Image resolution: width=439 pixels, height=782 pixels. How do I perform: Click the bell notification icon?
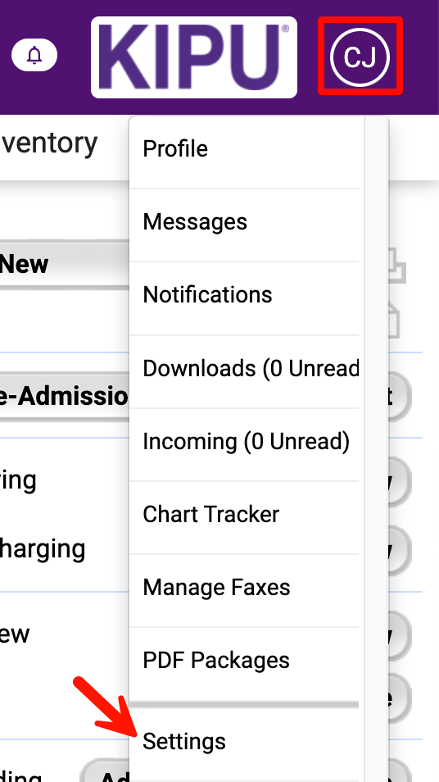34,55
